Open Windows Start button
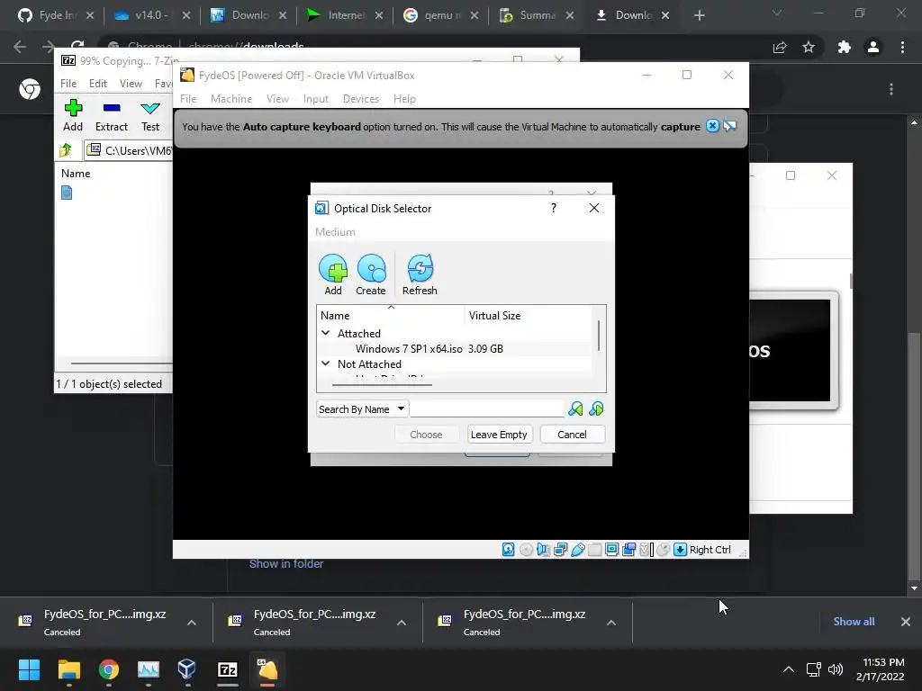 coord(29,669)
